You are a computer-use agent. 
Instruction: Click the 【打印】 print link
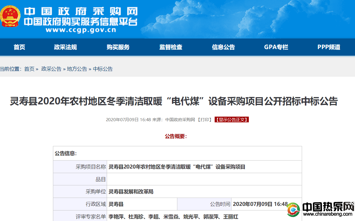(205, 120)
